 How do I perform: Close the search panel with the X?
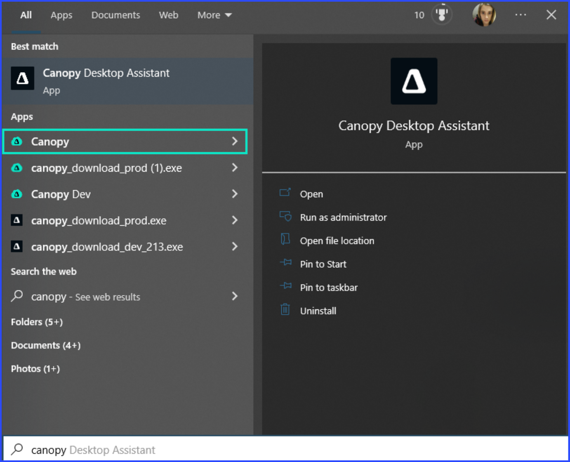pyautogui.click(x=551, y=15)
